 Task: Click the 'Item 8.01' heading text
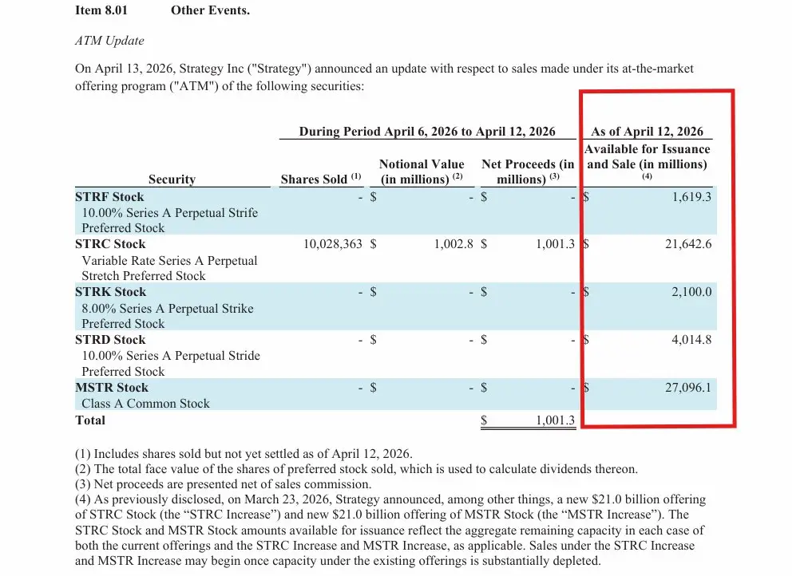(x=101, y=10)
